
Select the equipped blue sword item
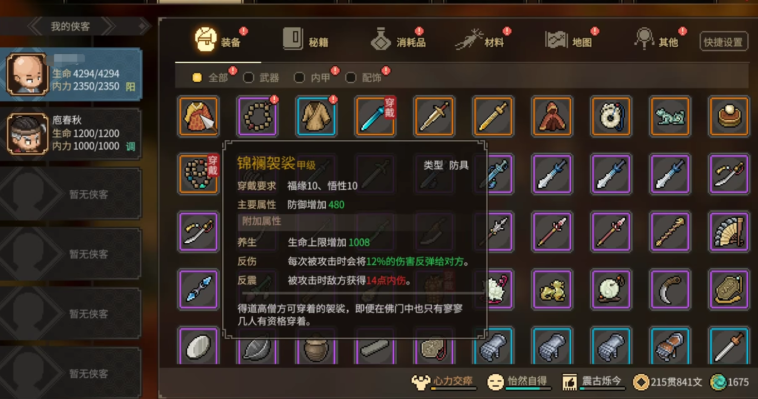pyautogui.click(x=375, y=116)
